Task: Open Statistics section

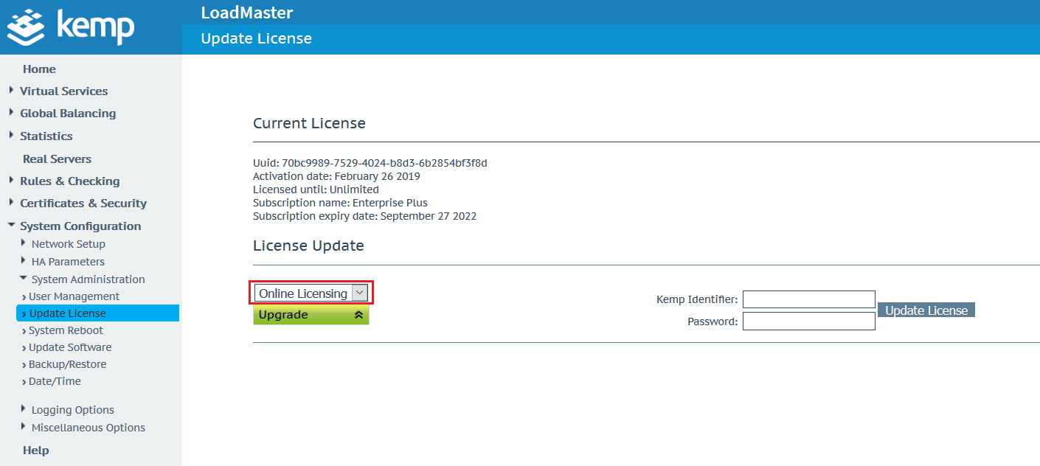Action: pyautogui.click(x=46, y=136)
